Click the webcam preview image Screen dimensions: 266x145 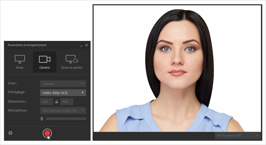177,69
